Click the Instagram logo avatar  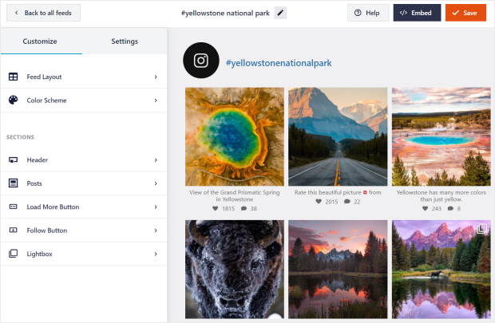201,61
